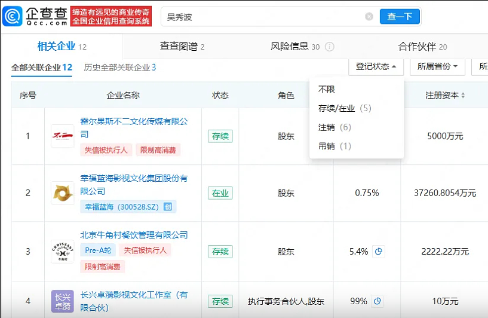The image size is (488, 318).
Task: Open the Qcc.com logo homepage
Action: (35, 16)
